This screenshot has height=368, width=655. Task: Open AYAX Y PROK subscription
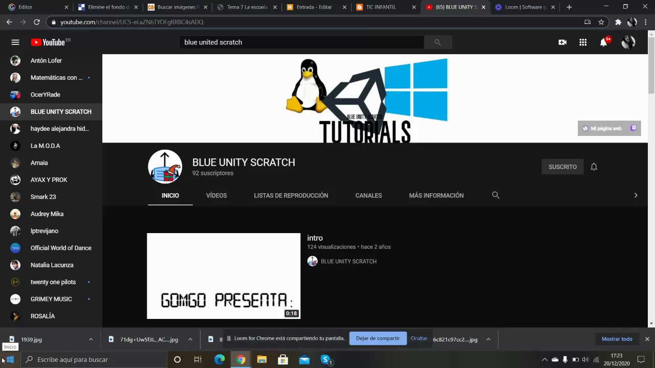coord(51,180)
